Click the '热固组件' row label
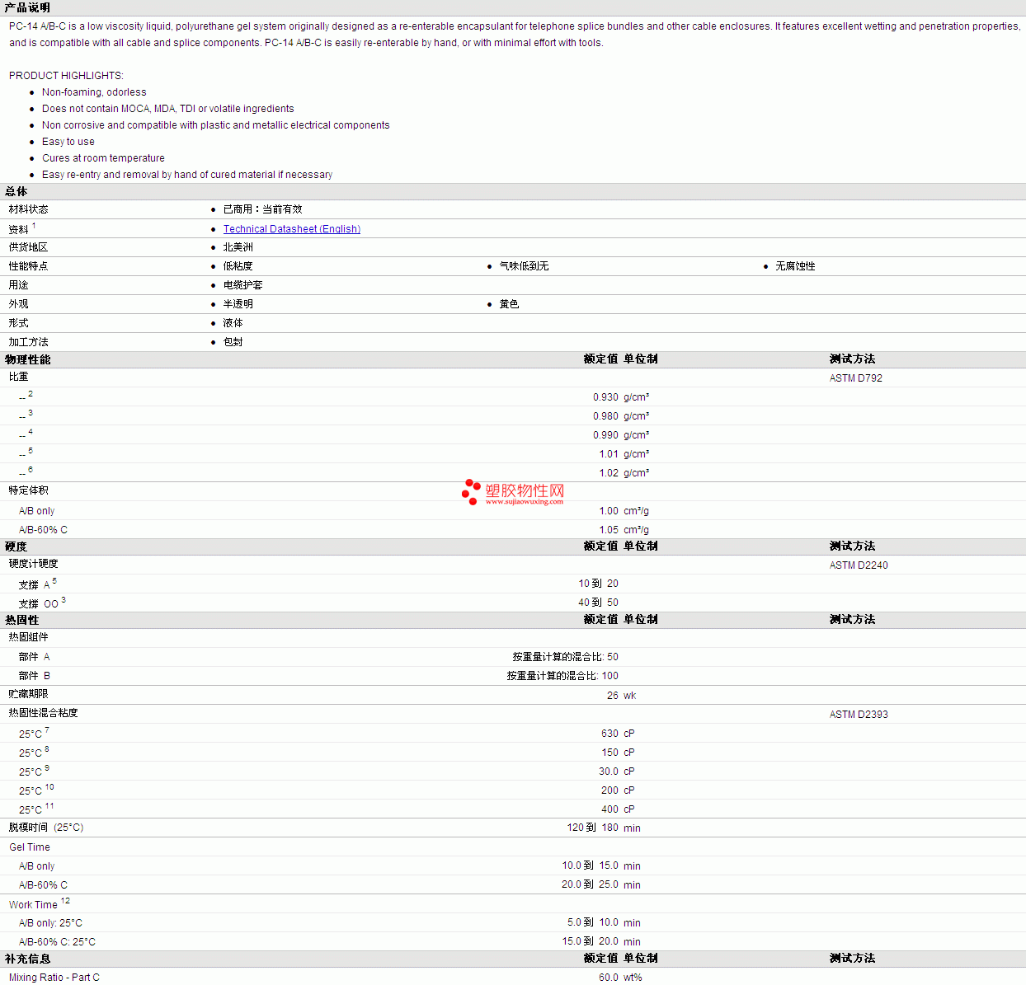This screenshot has height=985, width=1026. click(29, 637)
